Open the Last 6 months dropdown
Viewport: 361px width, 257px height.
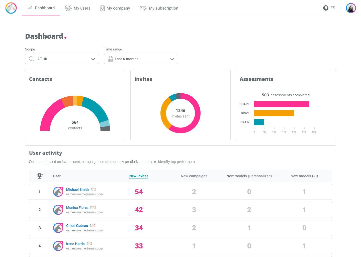141,59
